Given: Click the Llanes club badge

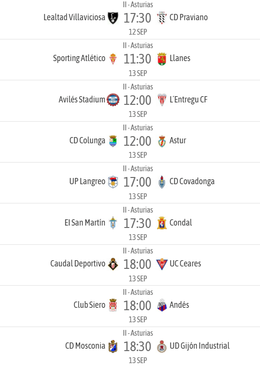Looking at the screenshot, I should tap(162, 59).
